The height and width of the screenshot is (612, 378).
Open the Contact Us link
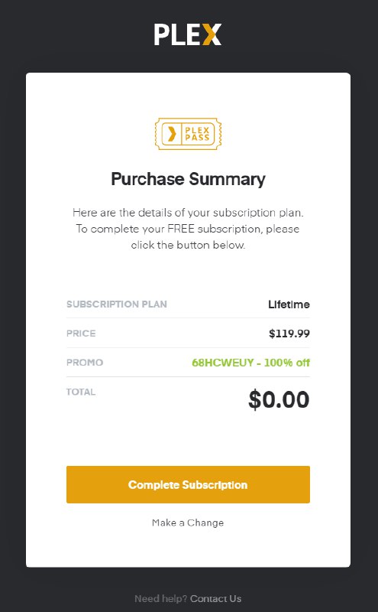(x=216, y=599)
